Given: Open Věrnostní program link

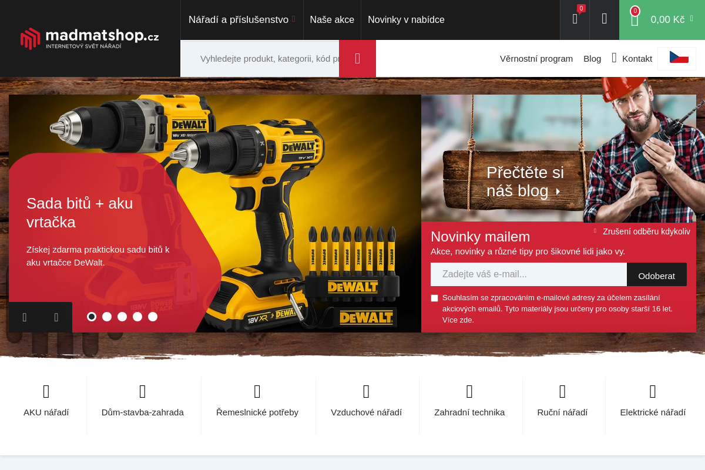Looking at the screenshot, I should coord(536,58).
